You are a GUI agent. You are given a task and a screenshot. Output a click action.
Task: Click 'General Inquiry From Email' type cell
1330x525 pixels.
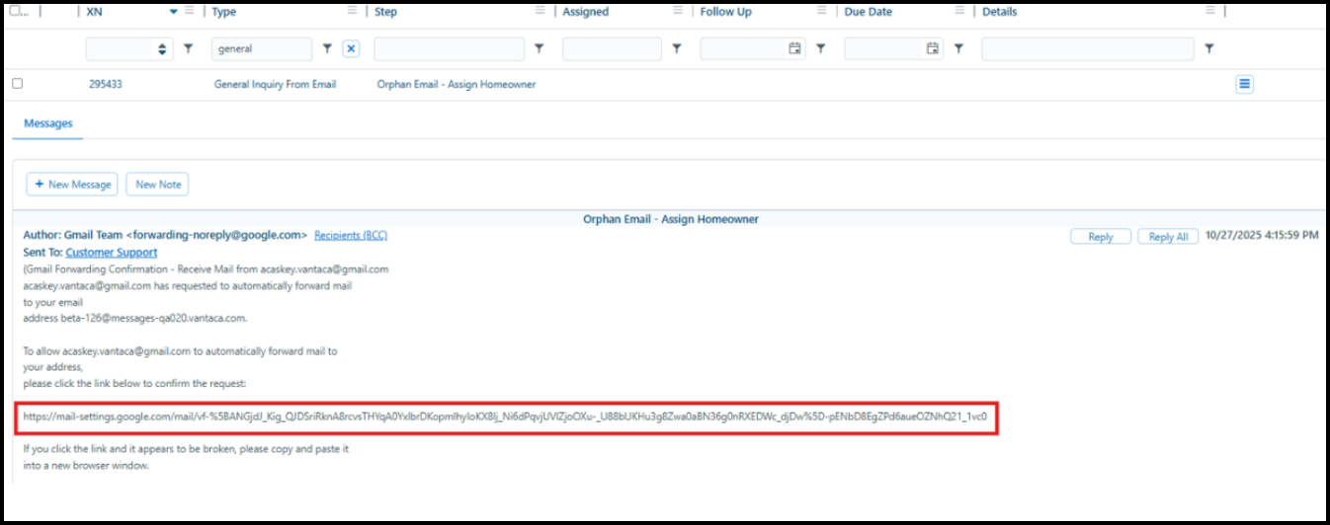(275, 85)
